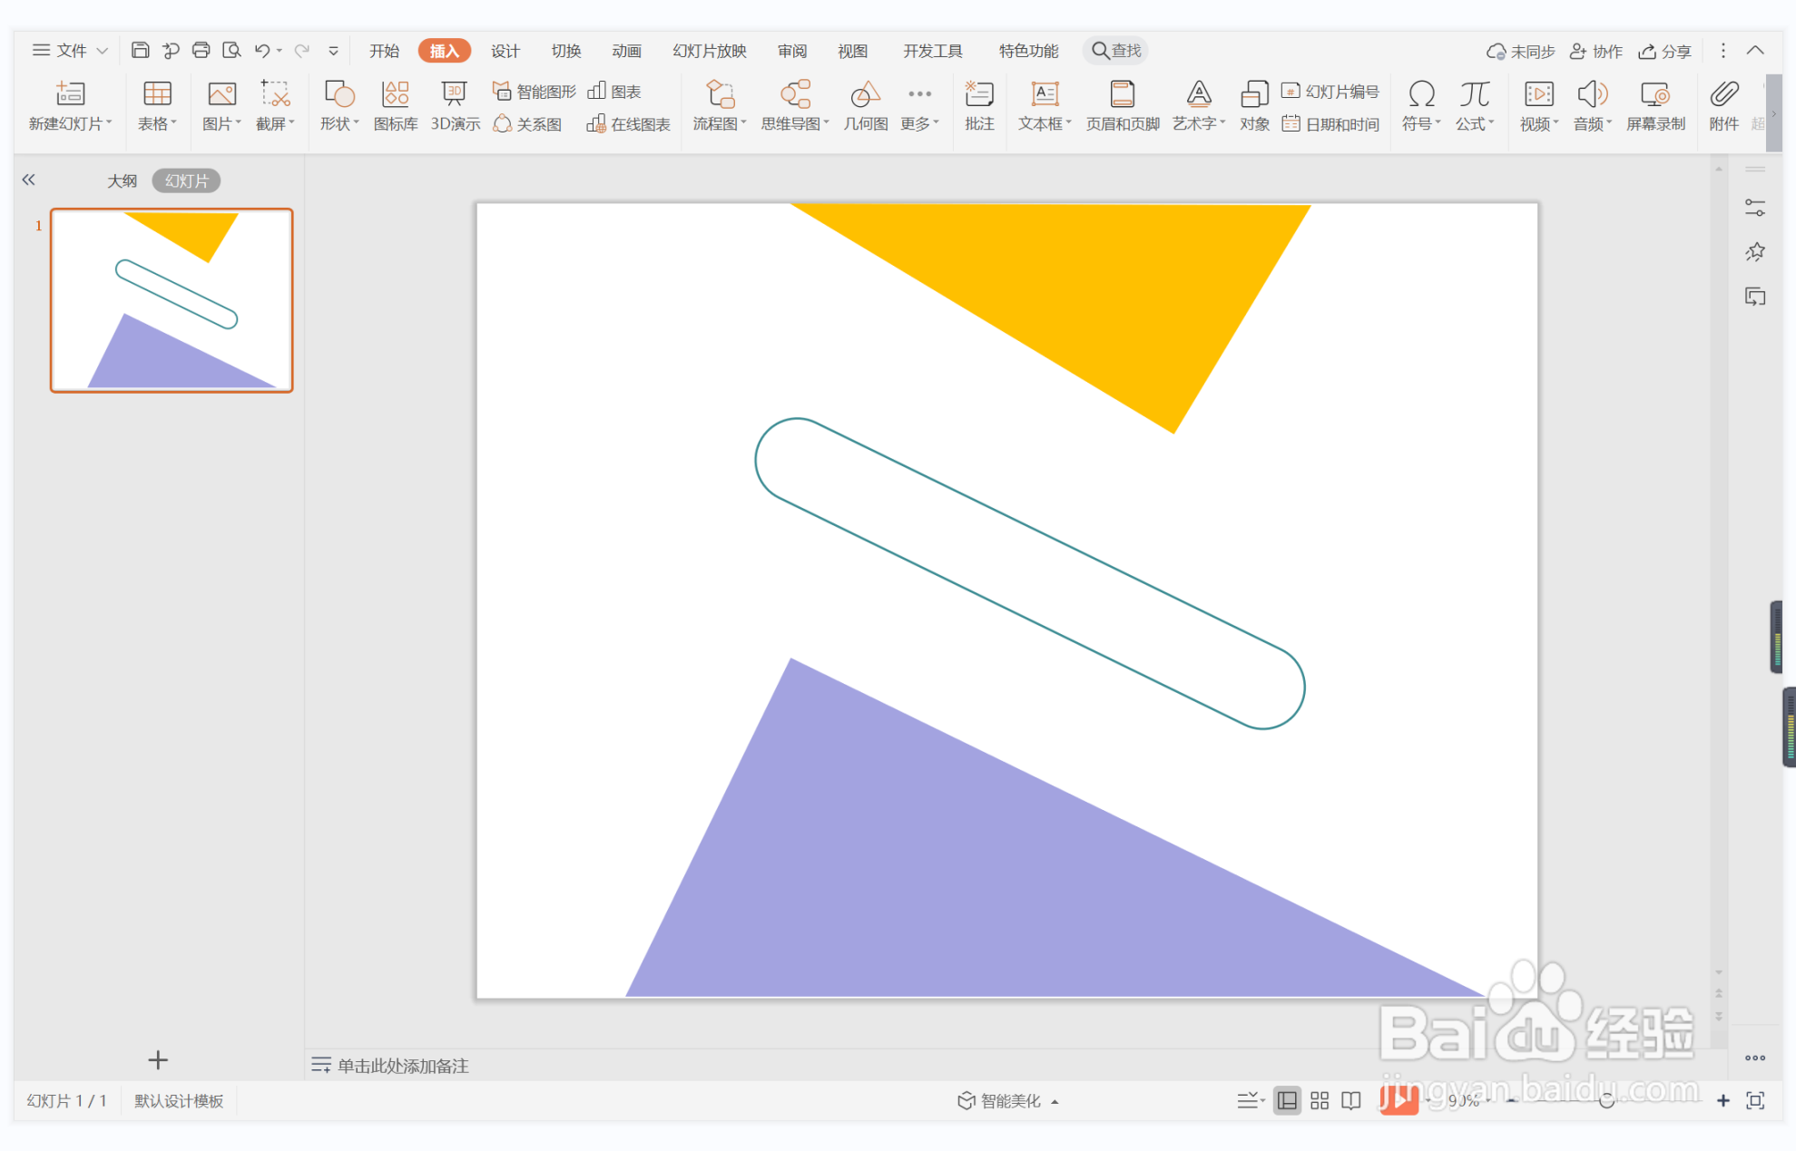The height and width of the screenshot is (1151, 1796).
Task: Insert an Attachment (附件)
Action: pyautogui.click(x=1723, y=106)
